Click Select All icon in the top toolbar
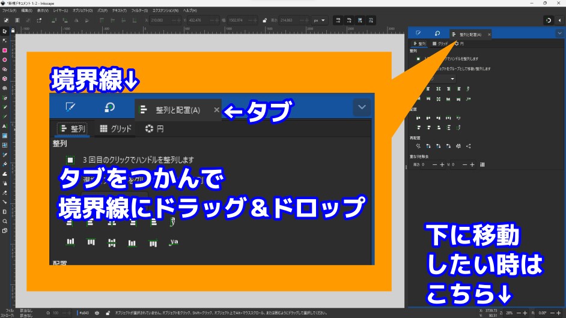This screenshot has width=566, height=318. 6,20
